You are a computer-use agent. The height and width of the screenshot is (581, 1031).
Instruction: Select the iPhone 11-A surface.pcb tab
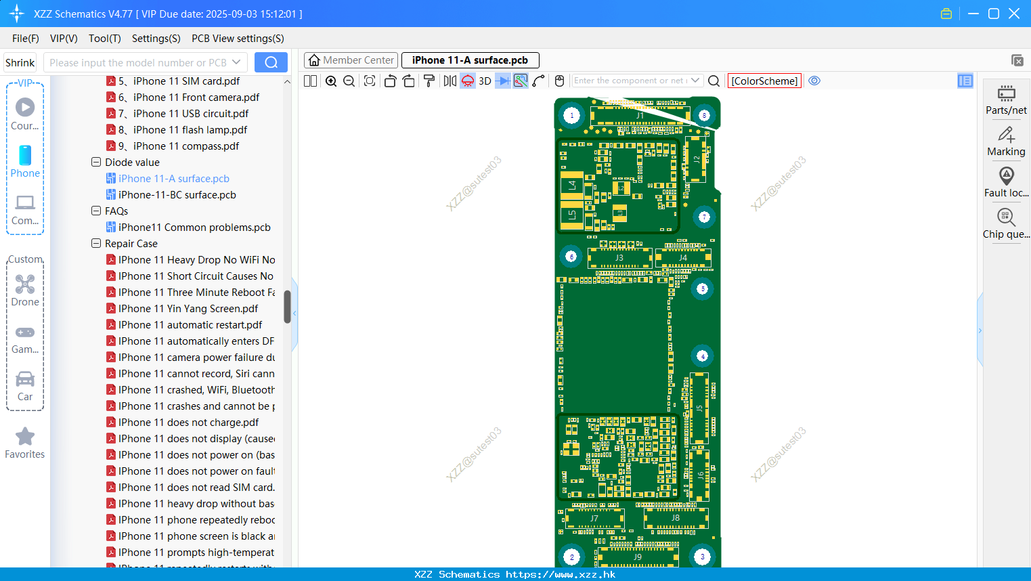[470, 60]
